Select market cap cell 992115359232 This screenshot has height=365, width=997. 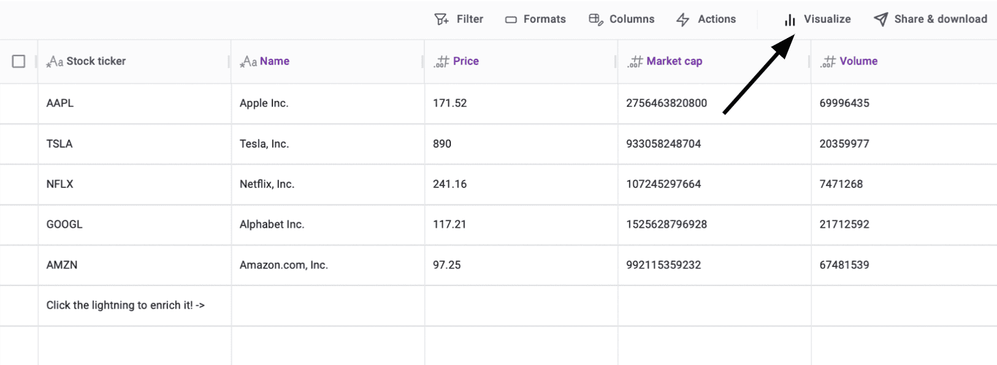[x=714, y=265]
